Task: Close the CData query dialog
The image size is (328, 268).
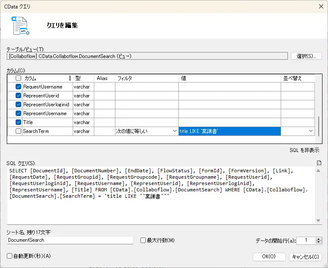Action: pyautogui.click(x=321, y=6)
